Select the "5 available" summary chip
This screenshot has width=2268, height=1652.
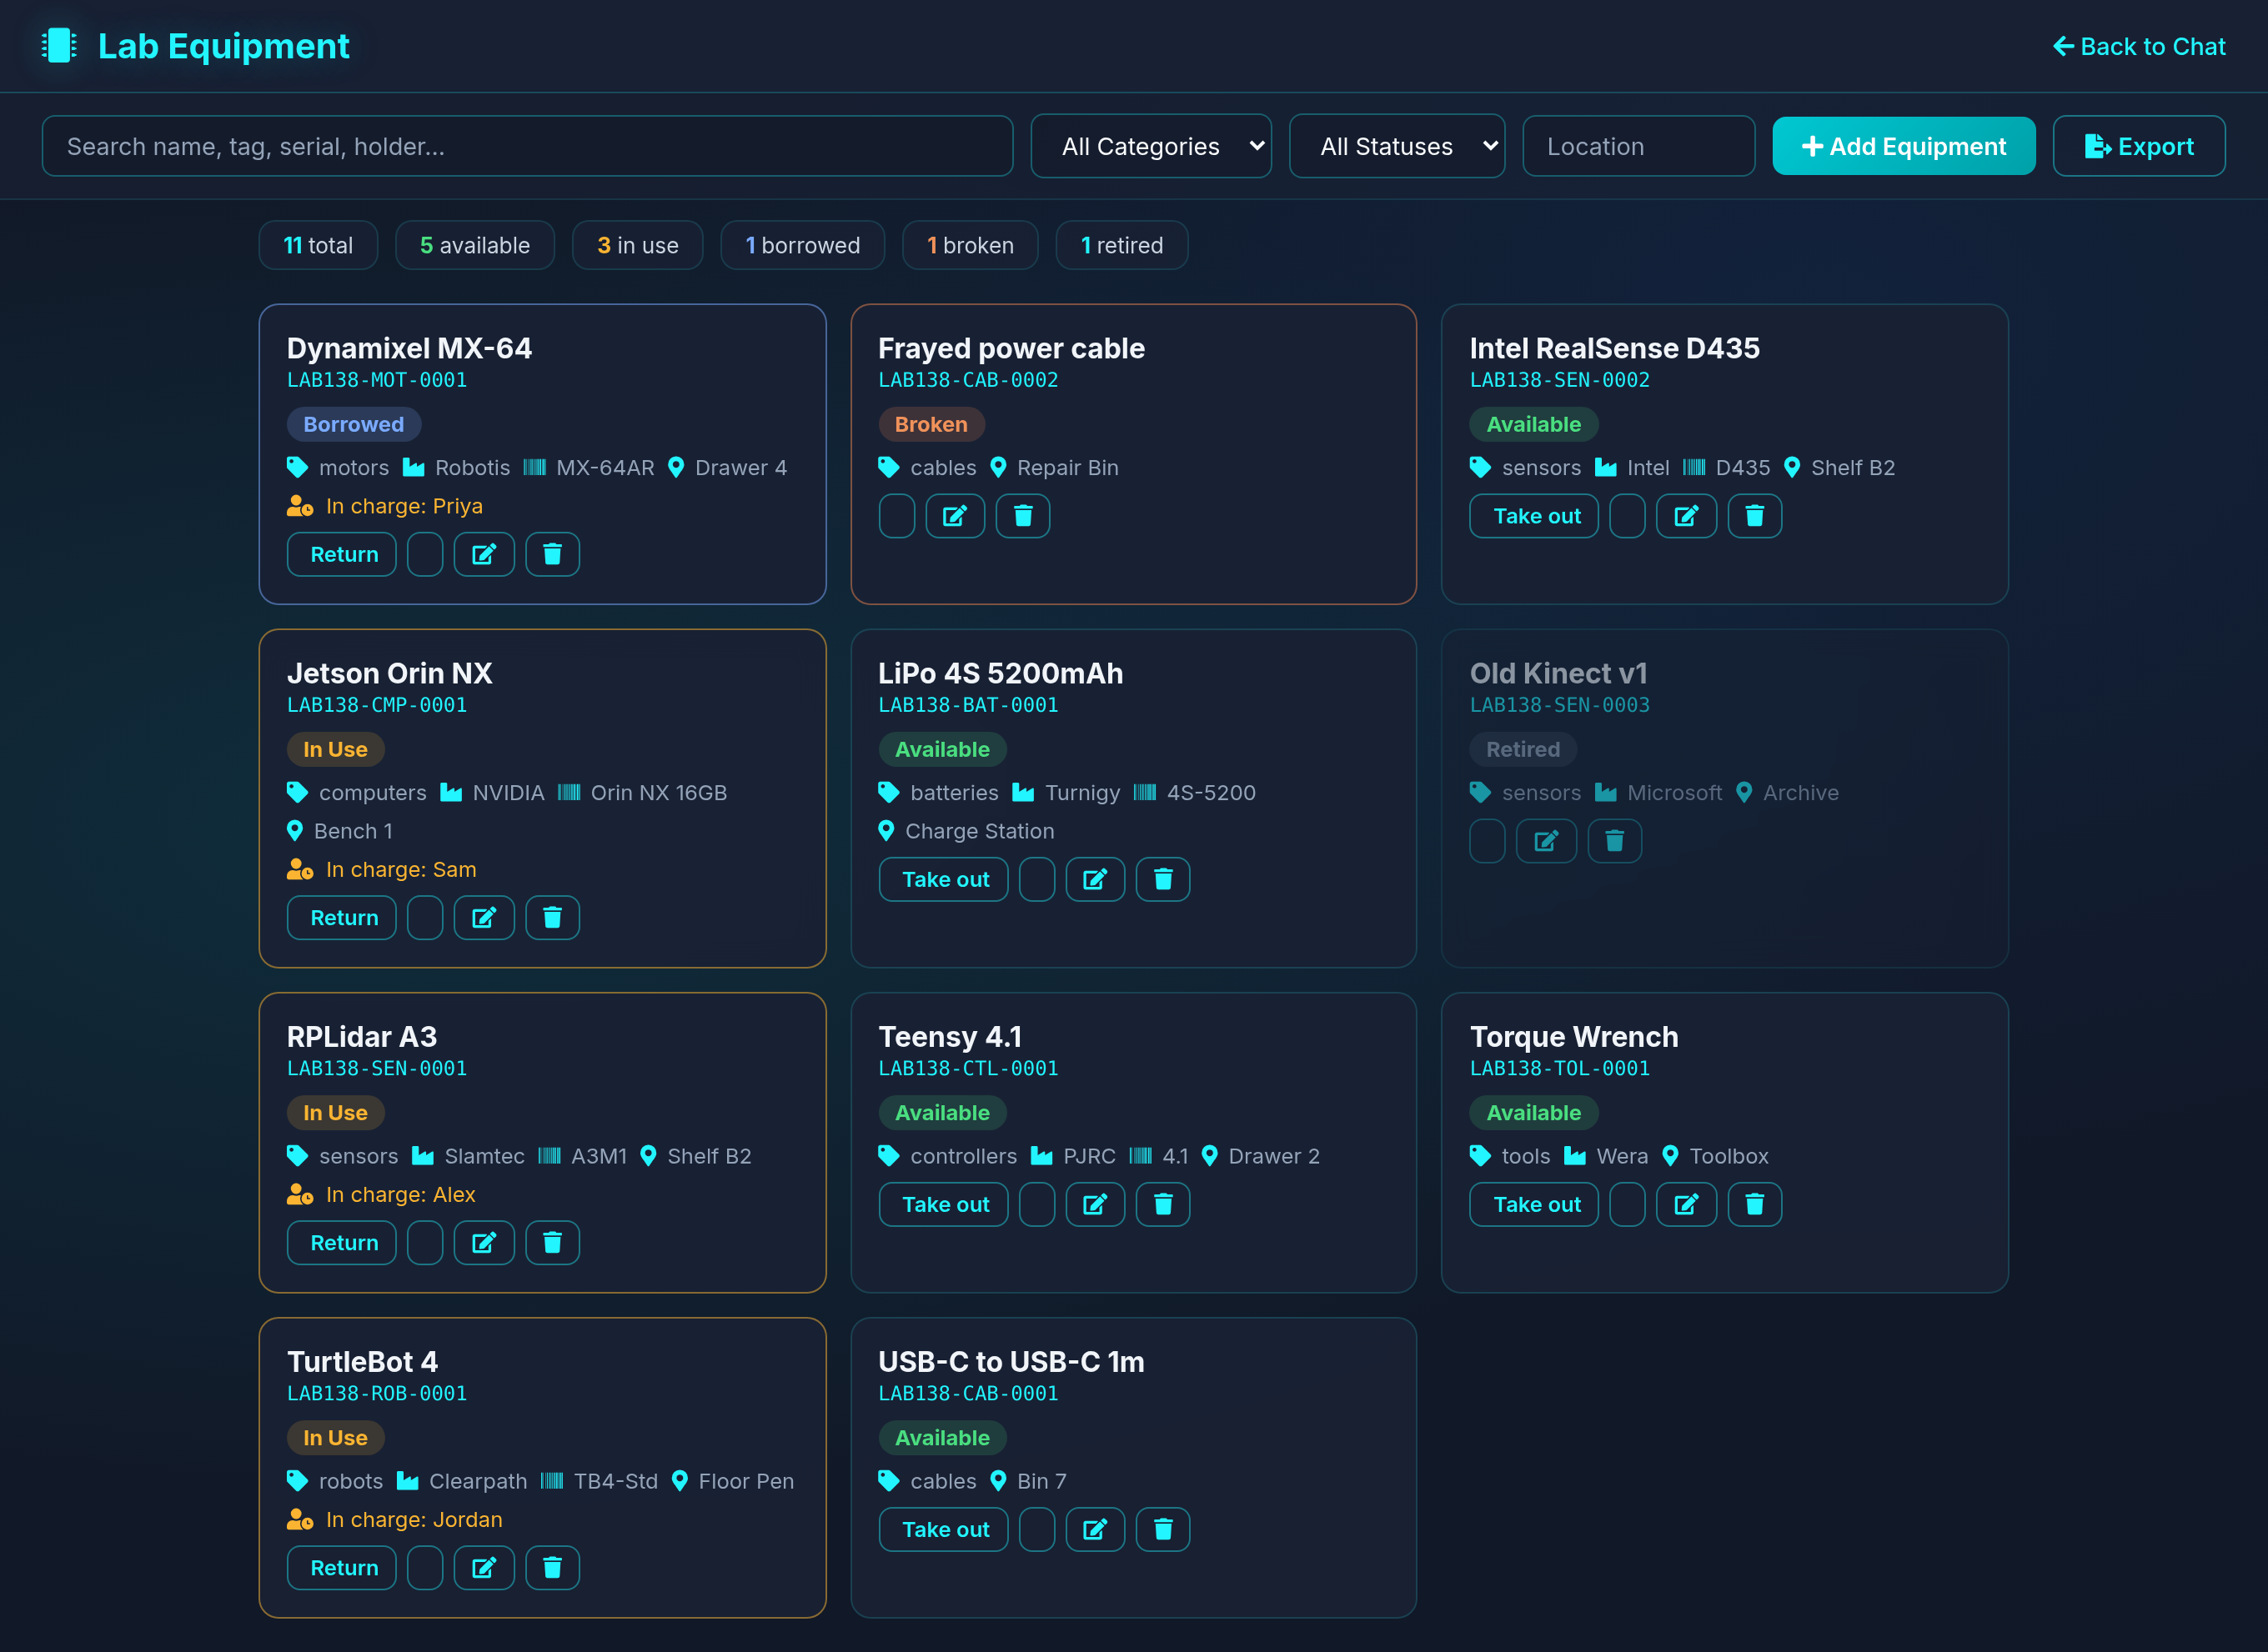(474, 245)
